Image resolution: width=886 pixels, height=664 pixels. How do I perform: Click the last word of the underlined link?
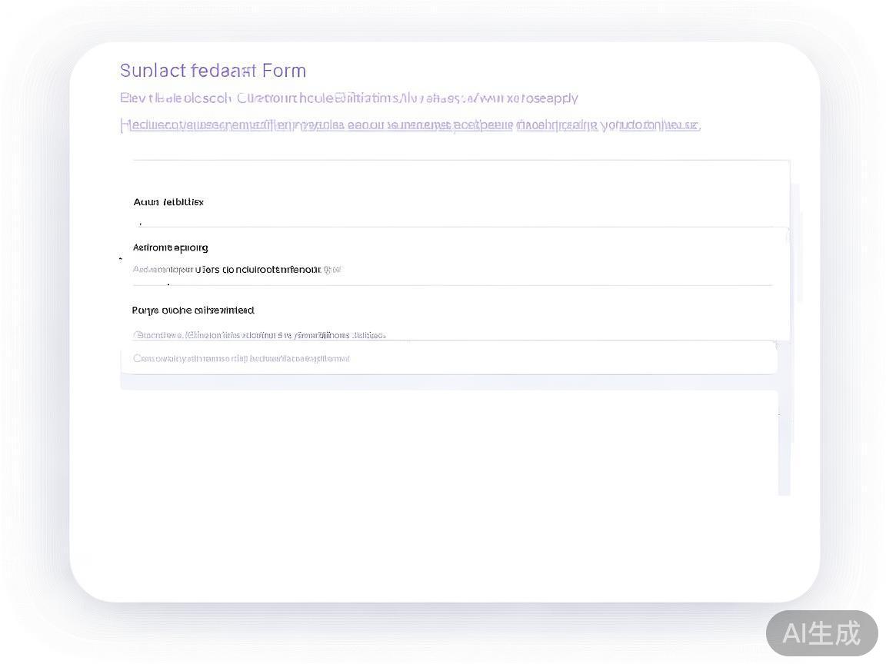(x=681, y=125)
